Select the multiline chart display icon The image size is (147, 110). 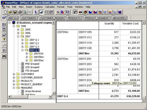click(110, 12)
